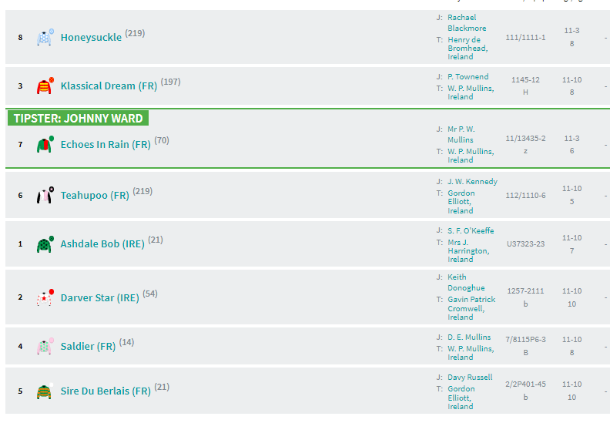This screenshot has height=423, width=610.
Task: Open trainer Gavin Patrick Cromwell's profile
Action: pos(471,308)
